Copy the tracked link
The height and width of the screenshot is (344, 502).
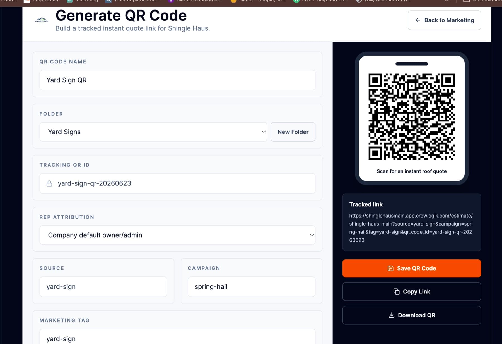tap(412, 292)
